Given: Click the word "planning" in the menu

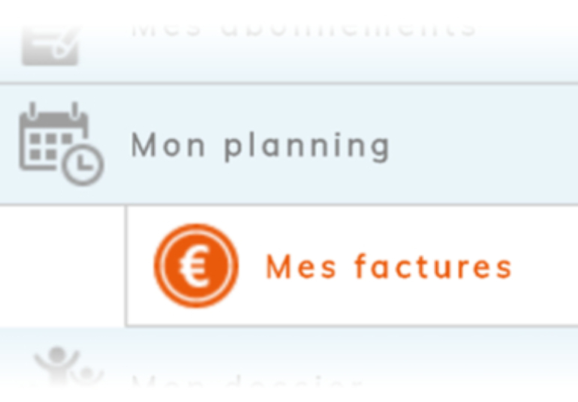Looking at the screenshot, I should point(307,146).
